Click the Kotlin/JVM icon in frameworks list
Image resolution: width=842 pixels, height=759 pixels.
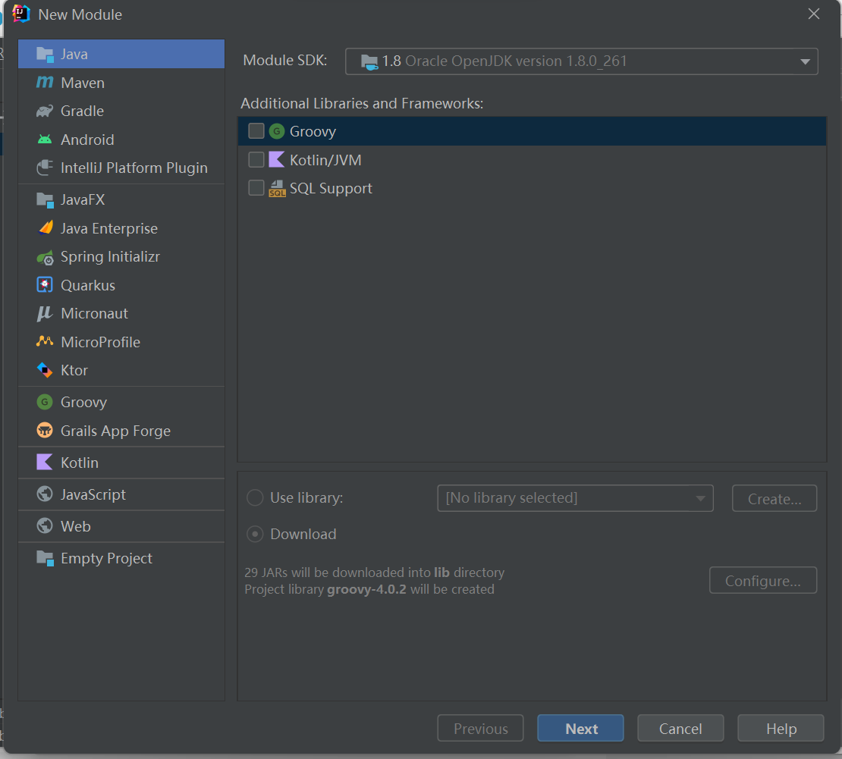tap(277, 159)
